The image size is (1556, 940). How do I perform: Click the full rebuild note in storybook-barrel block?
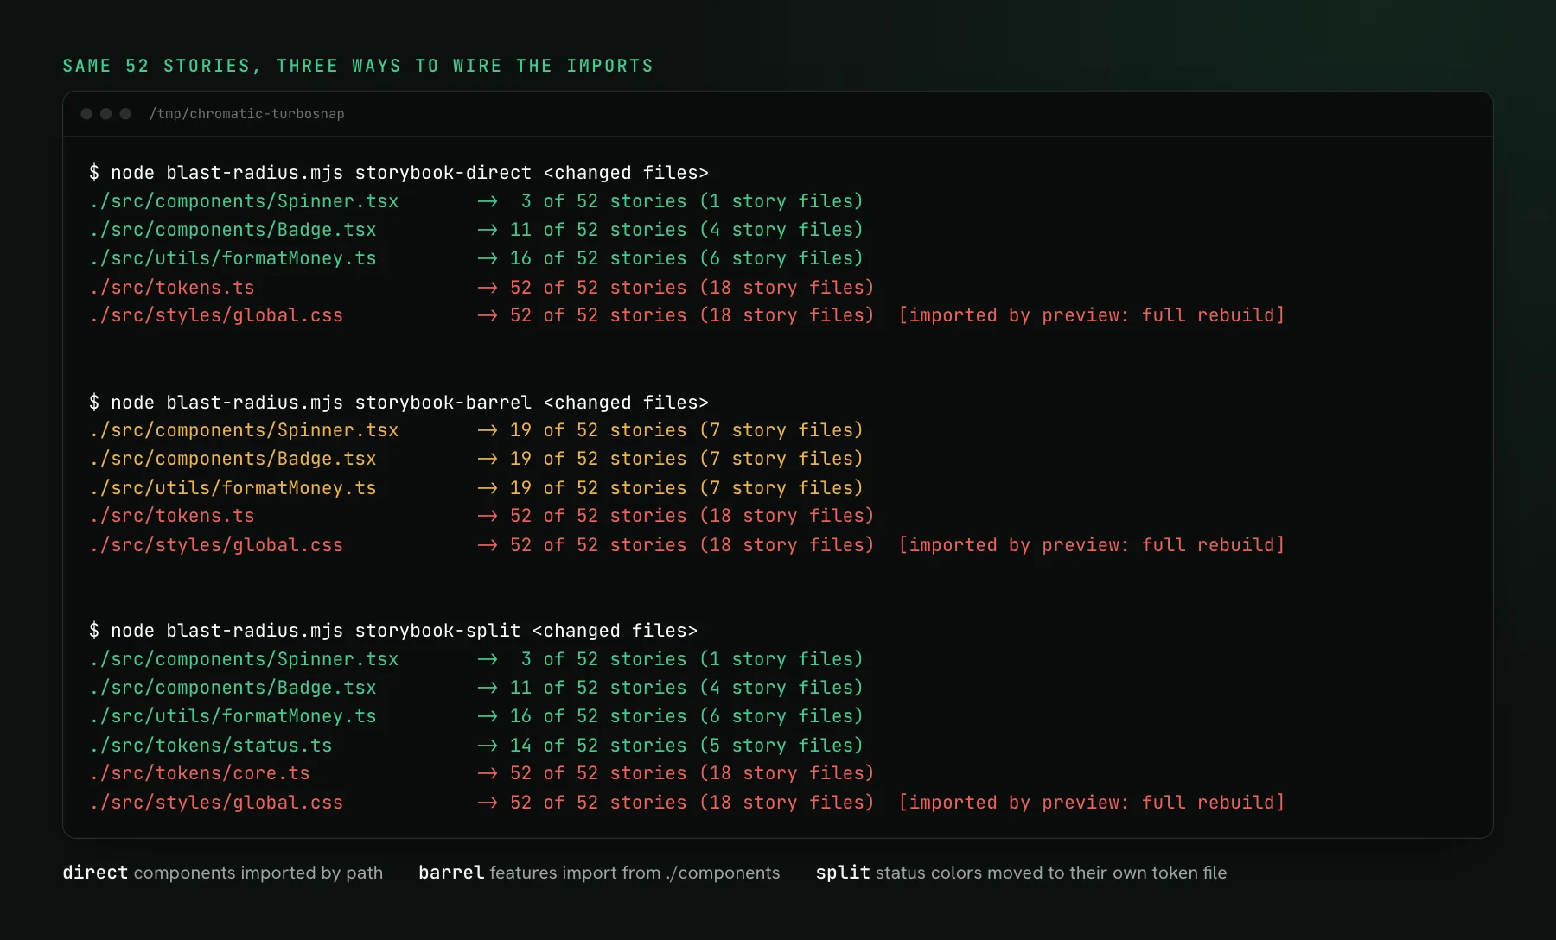tap(1091, 545)
